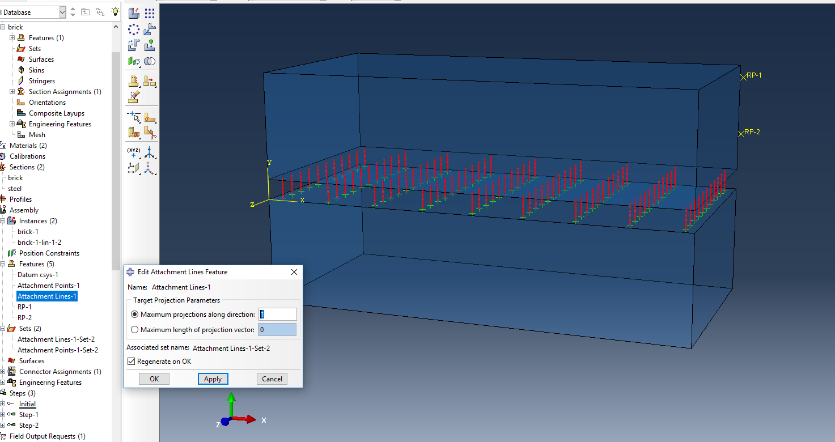835x442 pixels.
Task: Click the Mesh icon under brick
Action: click(x=21, y=135)
